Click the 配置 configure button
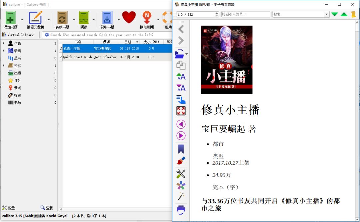360x222 pixels. point(8,208)
